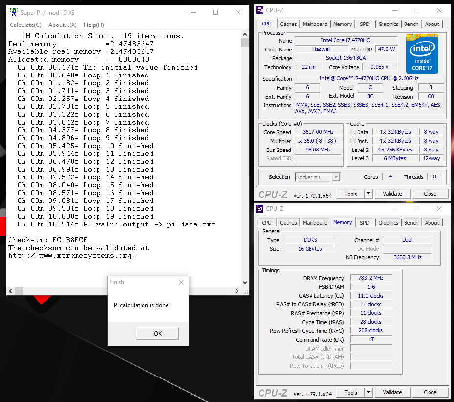Click the CAS# Latency value 11.0 clocks
This screenshot has height=402, width=454.
[371, 296]
